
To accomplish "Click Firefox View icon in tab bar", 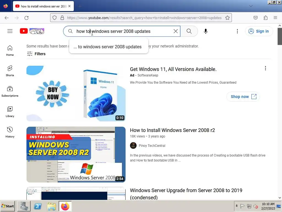I will 6,6.
